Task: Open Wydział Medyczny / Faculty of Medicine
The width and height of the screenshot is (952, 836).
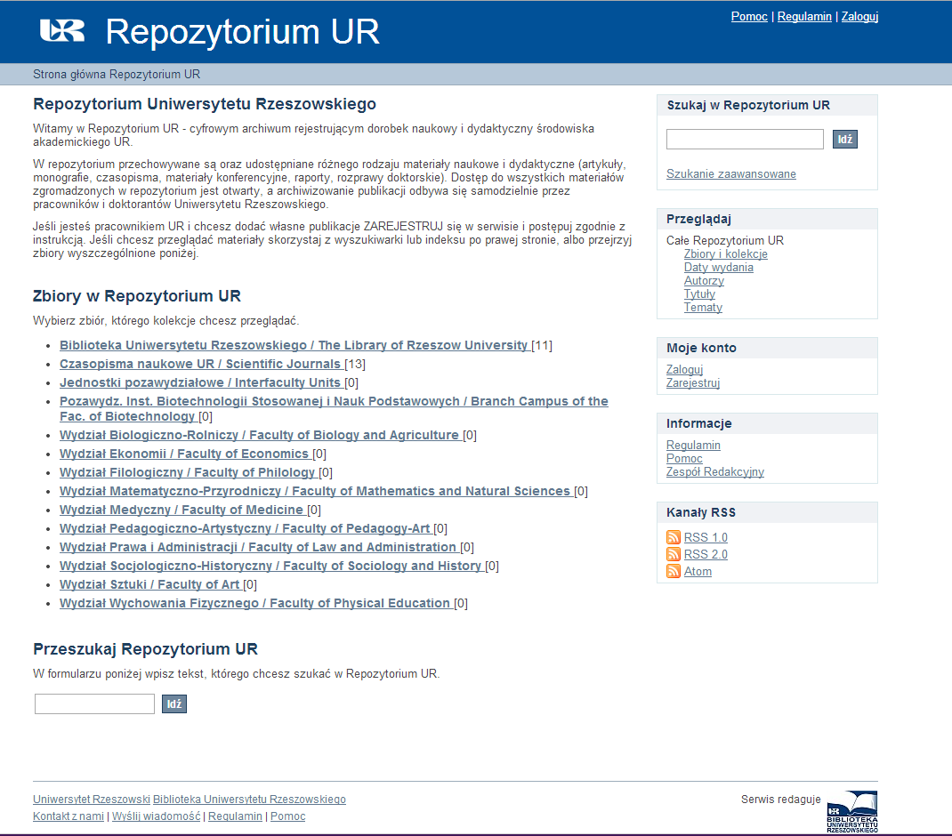Action: (182, 510)
